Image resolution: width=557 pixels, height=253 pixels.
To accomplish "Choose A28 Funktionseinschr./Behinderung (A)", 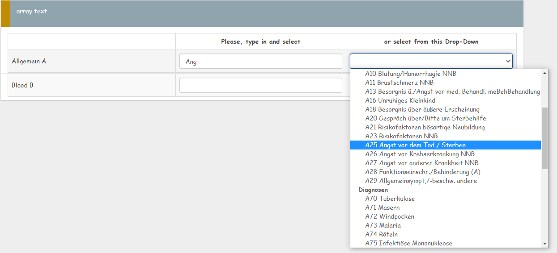I will (423, 172).
